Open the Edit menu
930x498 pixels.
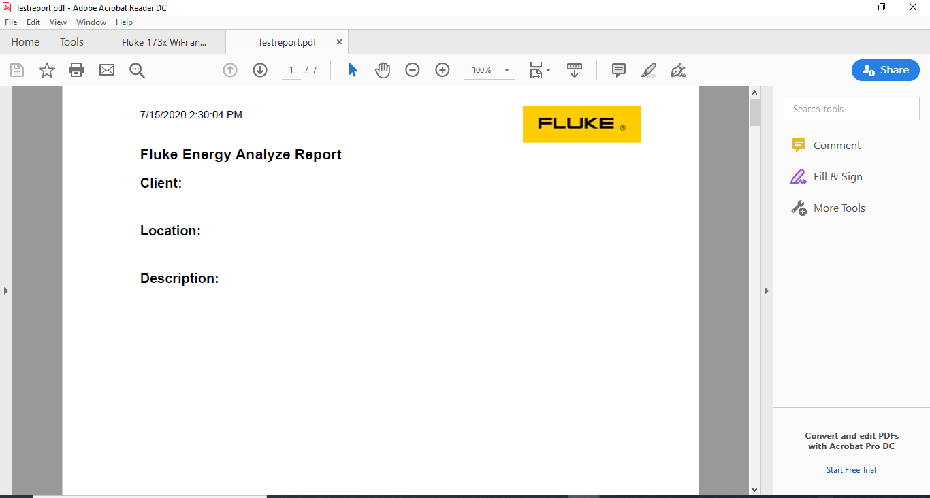(x=33, y=22)
